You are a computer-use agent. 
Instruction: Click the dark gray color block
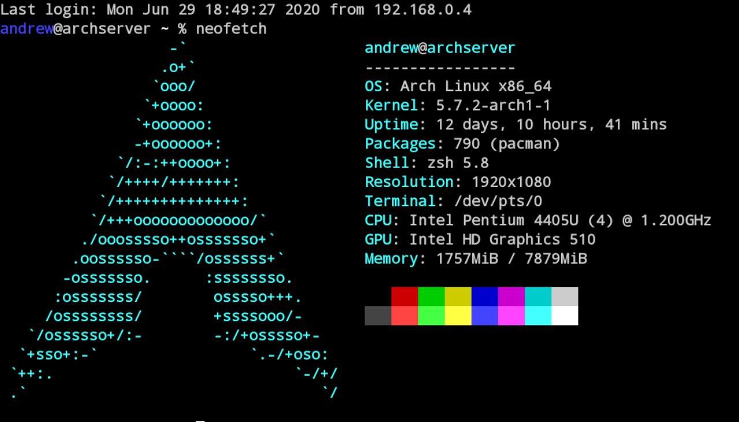[378, 316]
